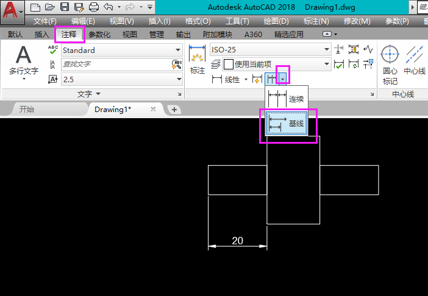The image size is (428, 296).
Task: Launch the dimension style dialog arrow
Action: click(x=373, y=94)
